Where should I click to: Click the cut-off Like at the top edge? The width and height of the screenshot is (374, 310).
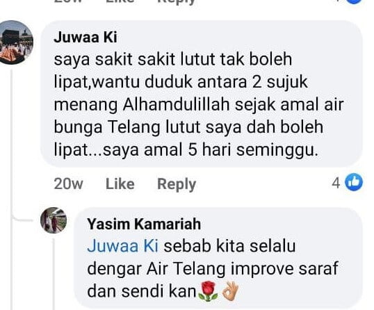point(120,1)
